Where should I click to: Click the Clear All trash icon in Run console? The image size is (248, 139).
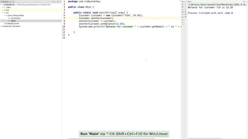tap(186, 17)
